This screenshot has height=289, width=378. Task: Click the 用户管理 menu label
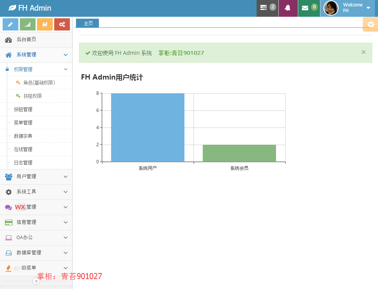point(26,176)
